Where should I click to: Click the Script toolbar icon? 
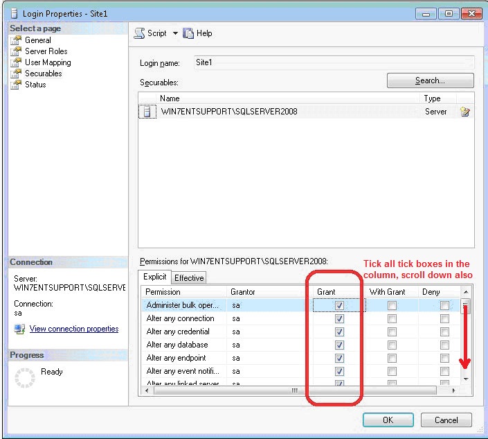tap(139, 33)
